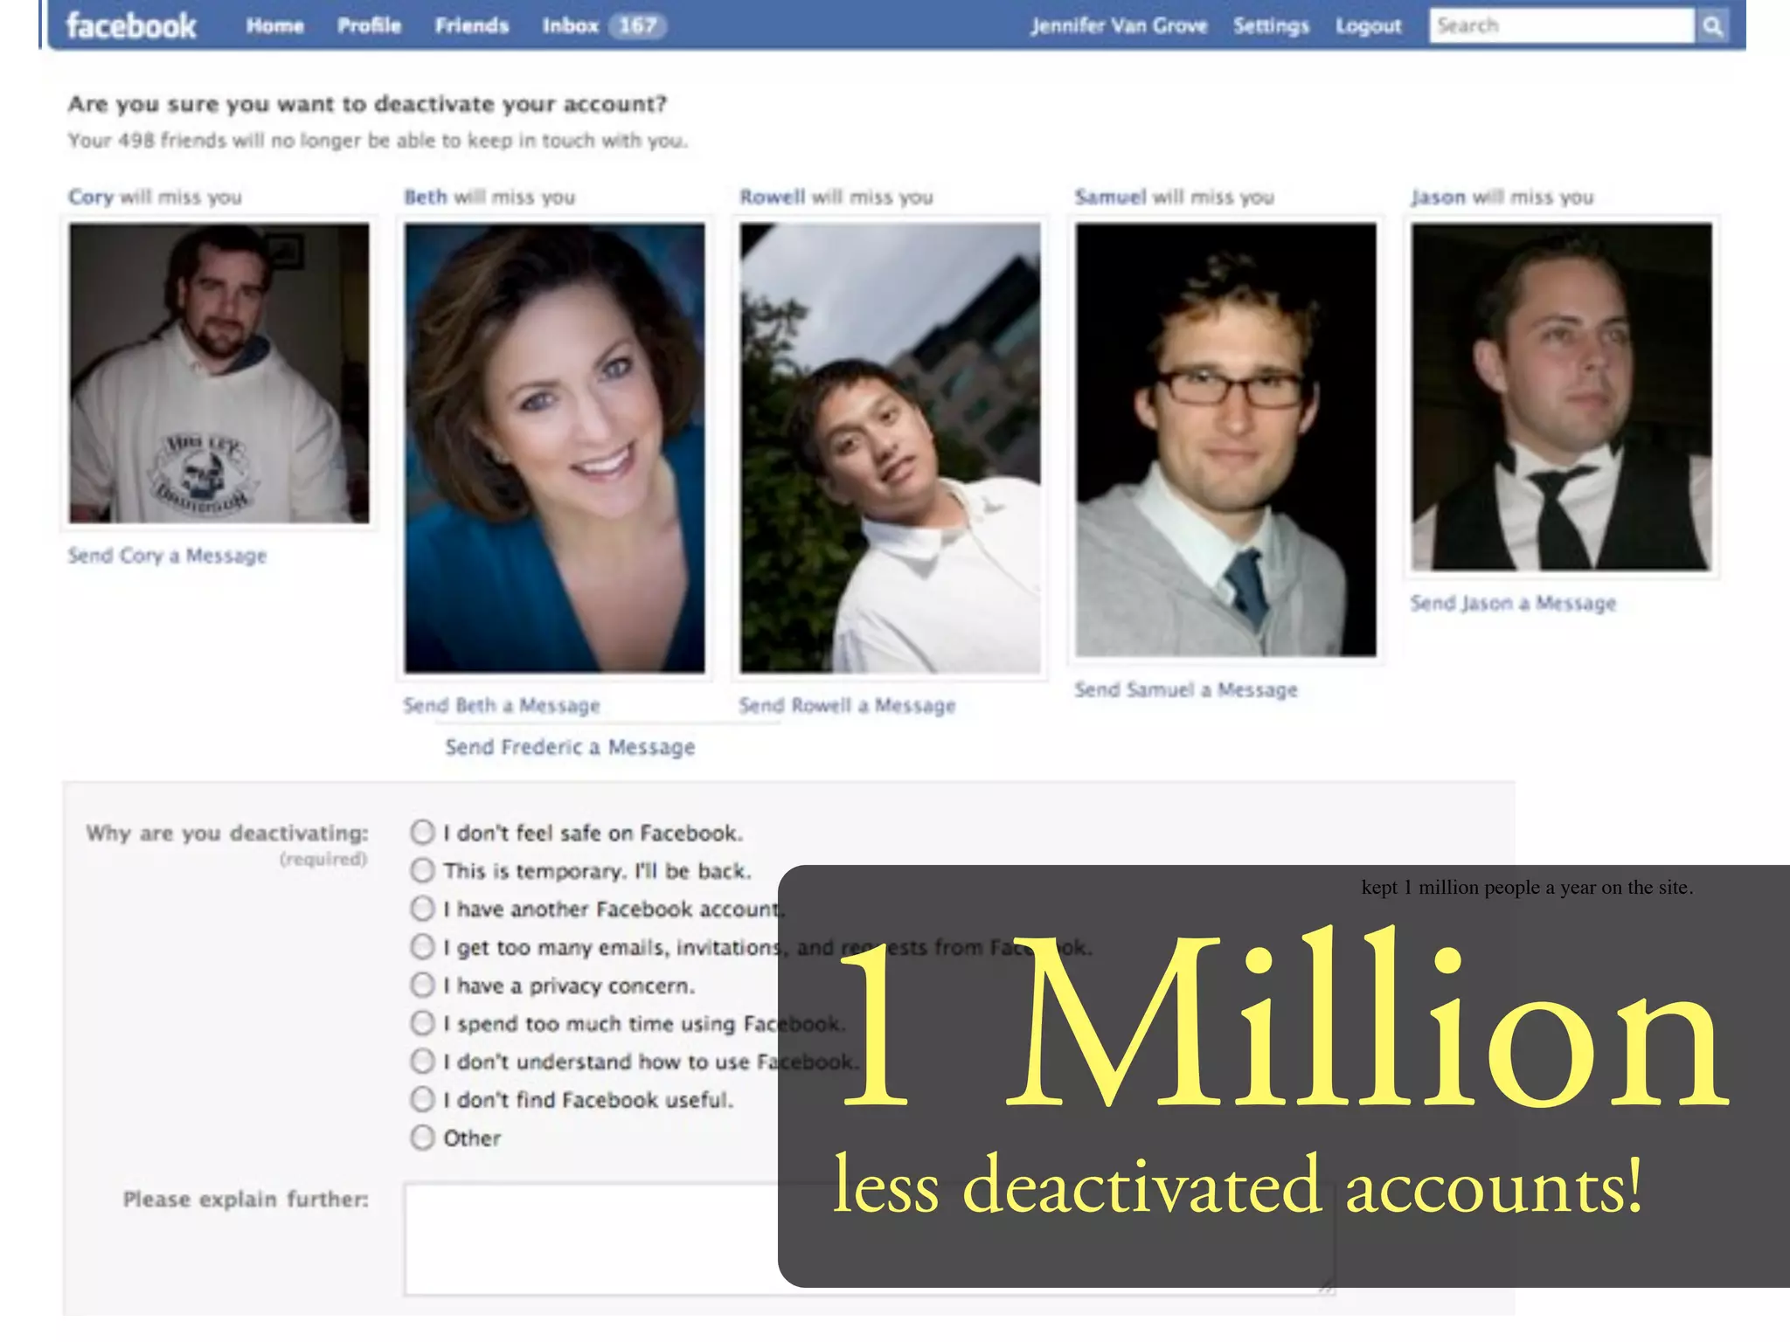Go to the Profile page

click(x=369, y=26)
